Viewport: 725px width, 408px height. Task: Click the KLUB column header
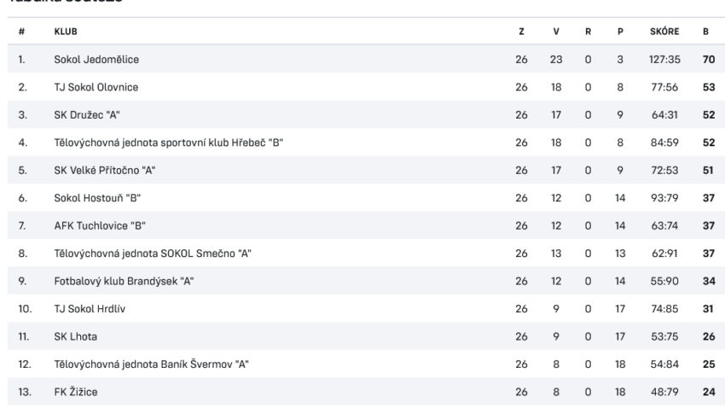coord(66,32)
